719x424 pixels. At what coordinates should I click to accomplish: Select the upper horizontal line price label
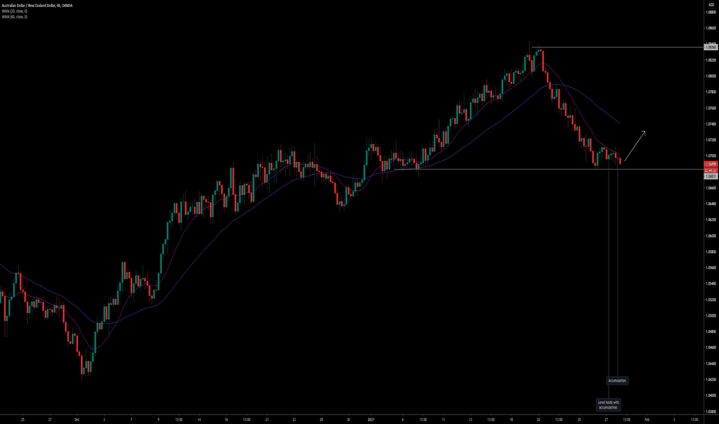click(711, 47)
